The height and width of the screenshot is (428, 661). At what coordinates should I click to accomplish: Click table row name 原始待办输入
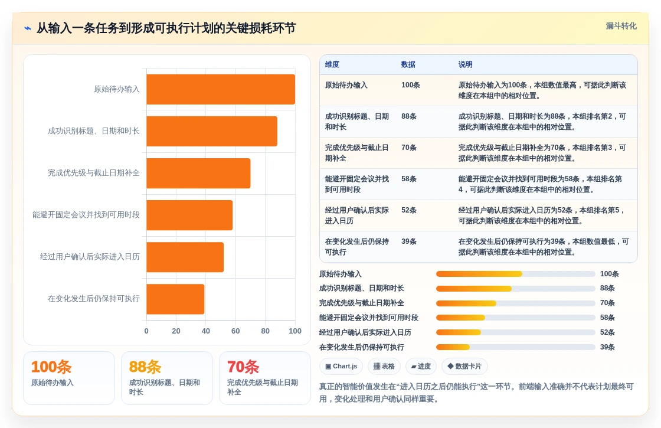coord(346,85)
